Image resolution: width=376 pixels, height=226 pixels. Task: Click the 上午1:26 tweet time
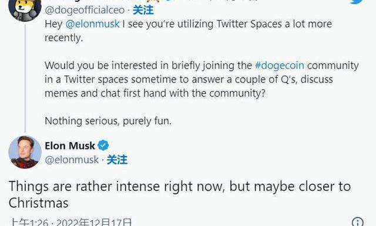pos(29,222)
